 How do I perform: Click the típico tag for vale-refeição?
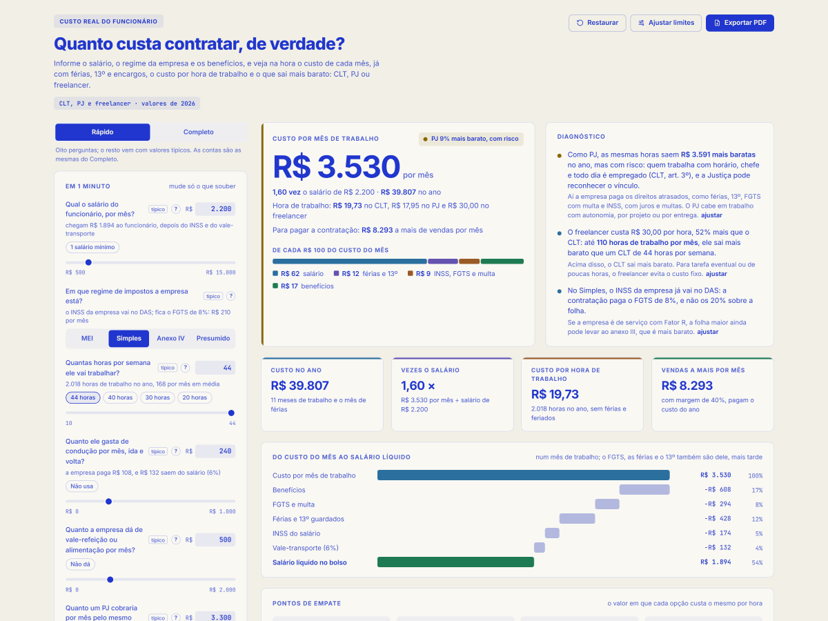[x=158, y=540]
